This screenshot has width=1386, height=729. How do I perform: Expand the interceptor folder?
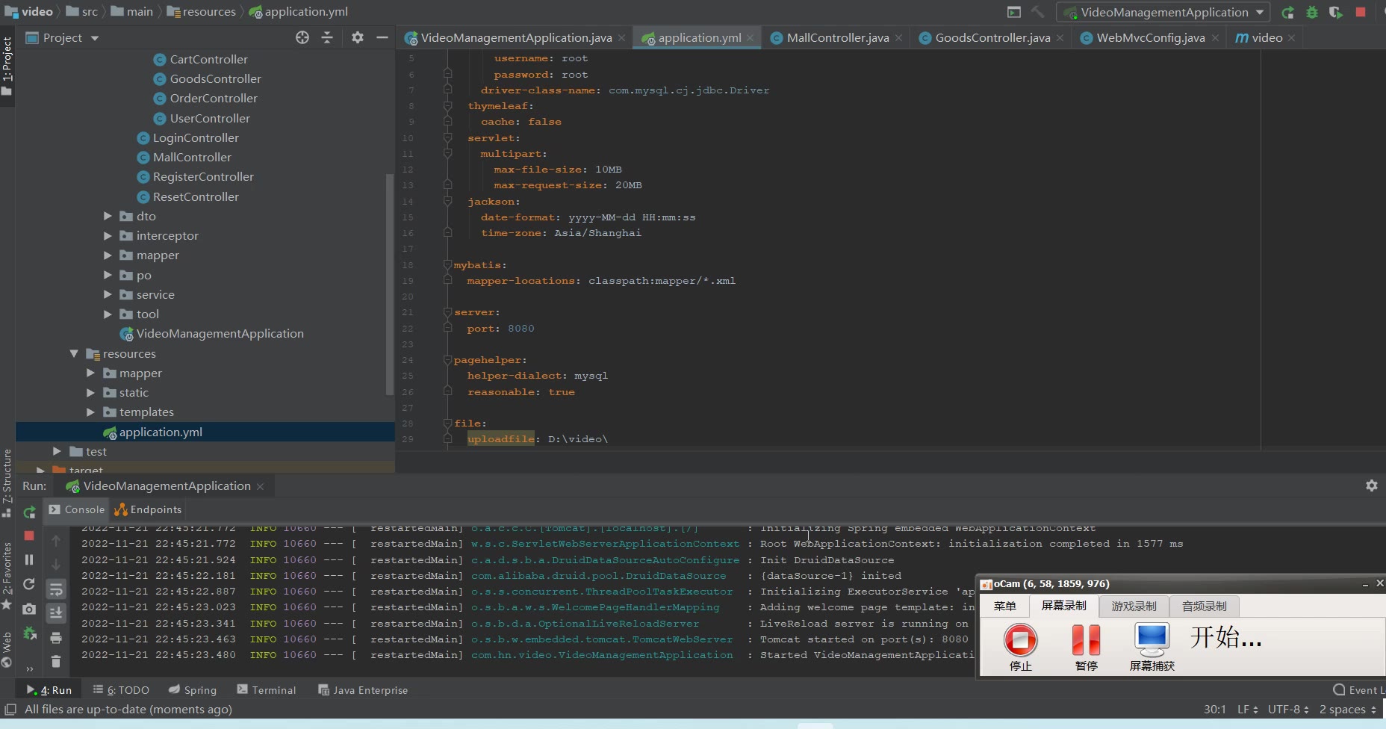tap(108, 236)
